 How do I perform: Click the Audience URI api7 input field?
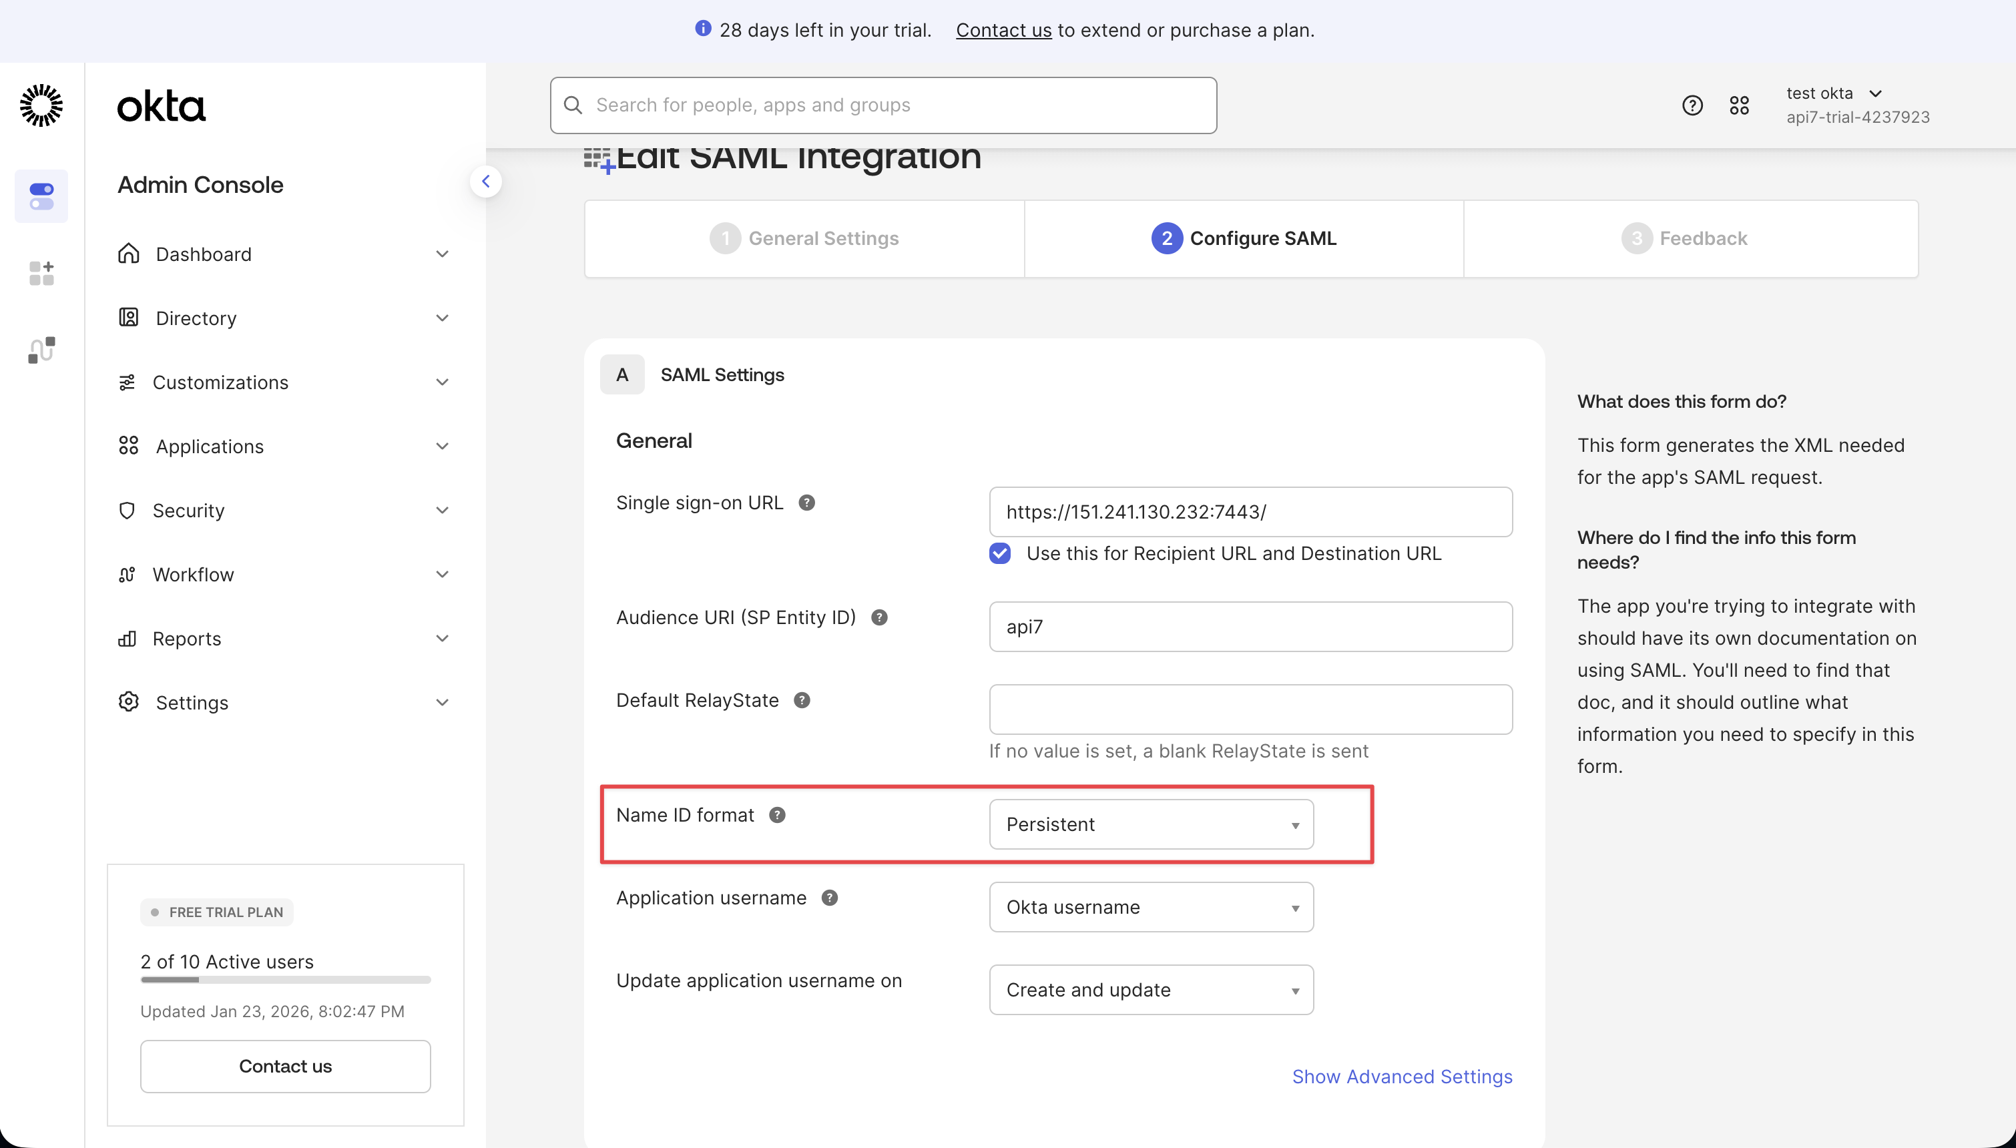coord(1250,627)
